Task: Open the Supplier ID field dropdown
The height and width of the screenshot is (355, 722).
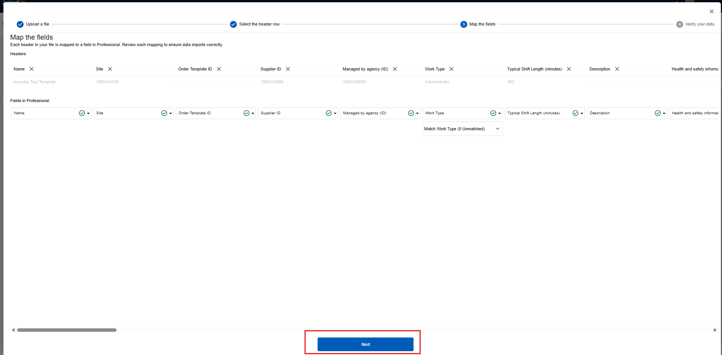Action: [x=335, y=114]
